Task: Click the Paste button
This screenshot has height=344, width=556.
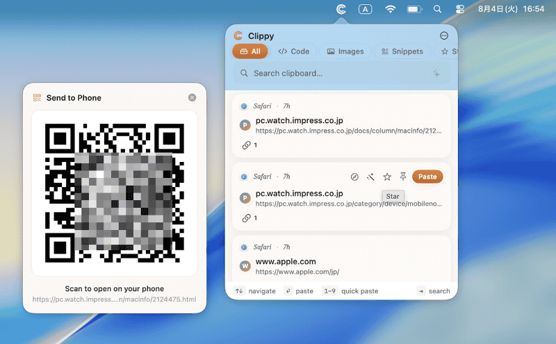Action: [427, 177]
